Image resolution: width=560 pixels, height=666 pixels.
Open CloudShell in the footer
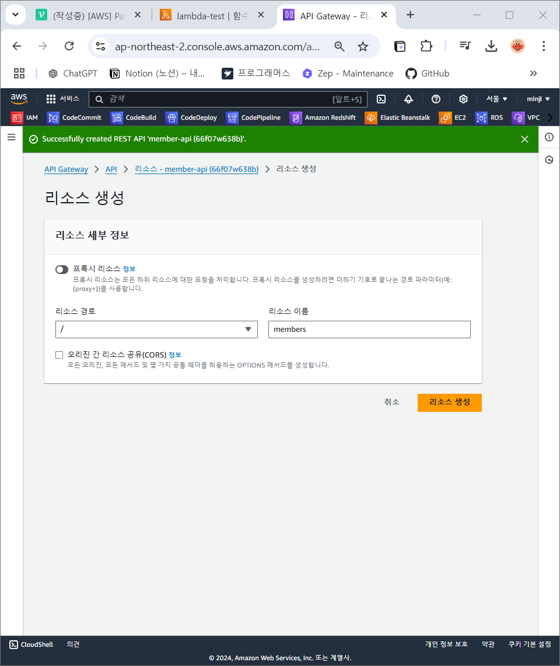click(x=32, y=644)
